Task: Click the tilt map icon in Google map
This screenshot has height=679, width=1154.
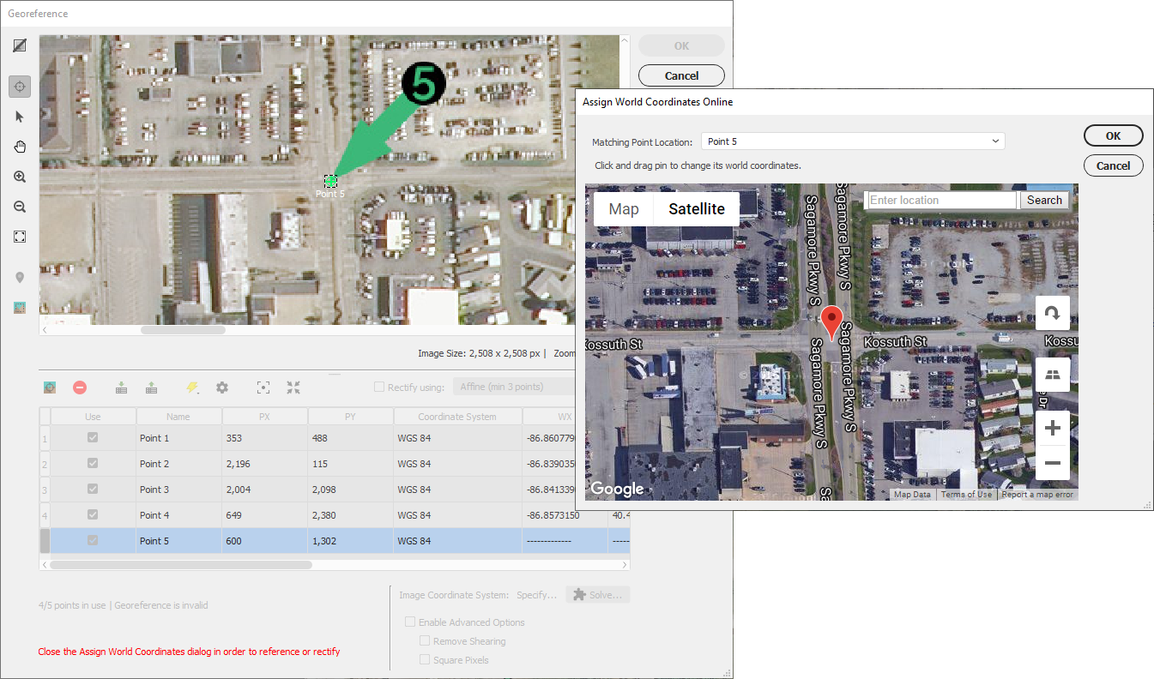Action: [1053, 375]
